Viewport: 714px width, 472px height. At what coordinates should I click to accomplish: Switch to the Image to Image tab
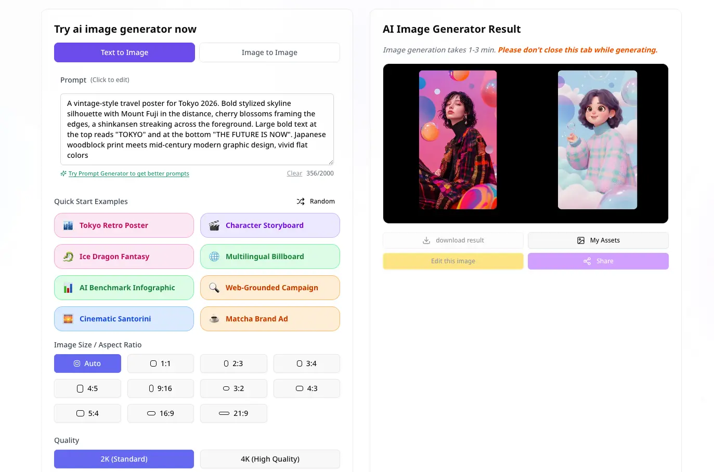269,52
